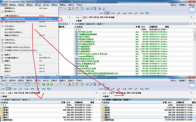Sort by 大小 column in upper right panel
The image size is (196, 122).
pyautogui.click(x=143, y=27)
